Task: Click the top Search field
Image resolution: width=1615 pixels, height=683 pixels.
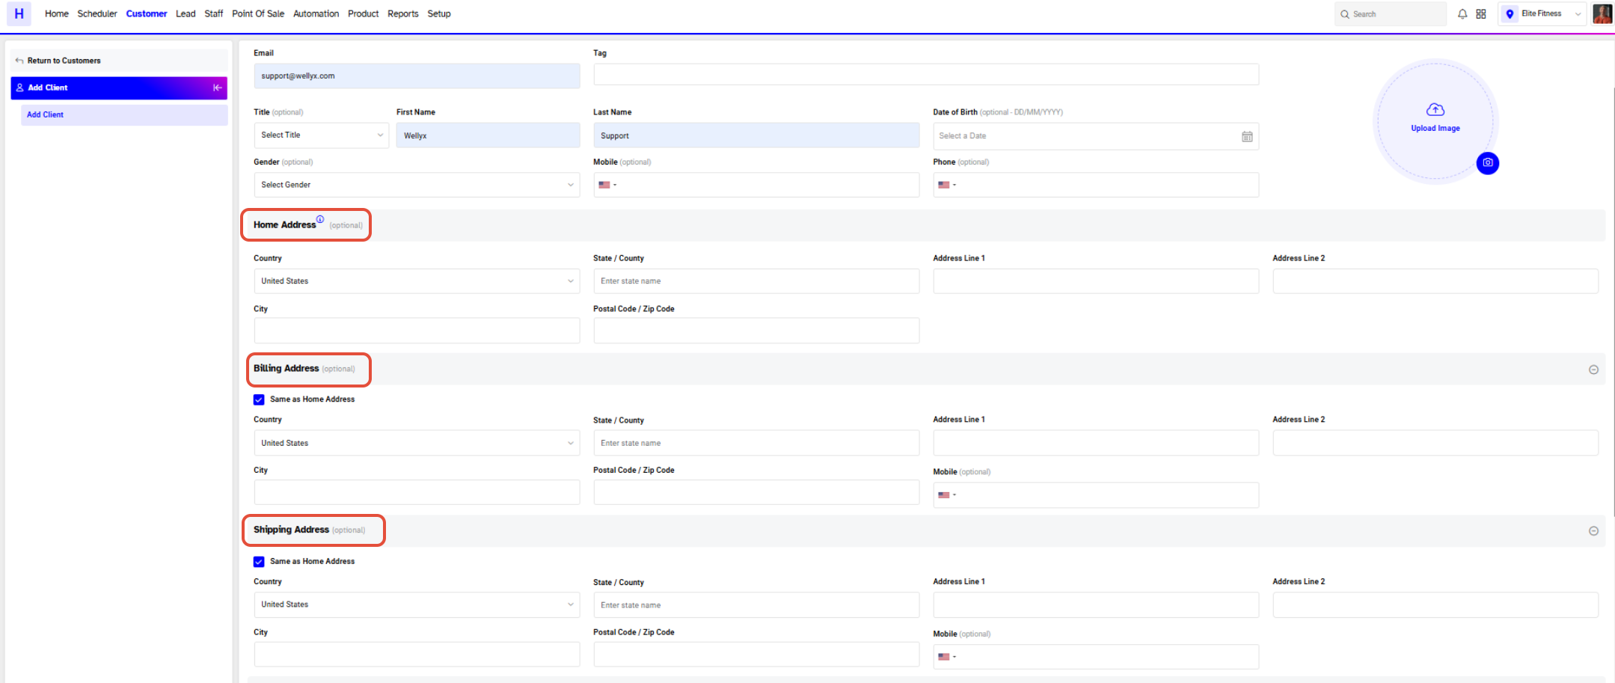Action: 1390,14
